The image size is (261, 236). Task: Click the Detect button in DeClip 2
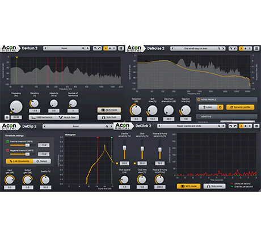(x=42, y=161)
